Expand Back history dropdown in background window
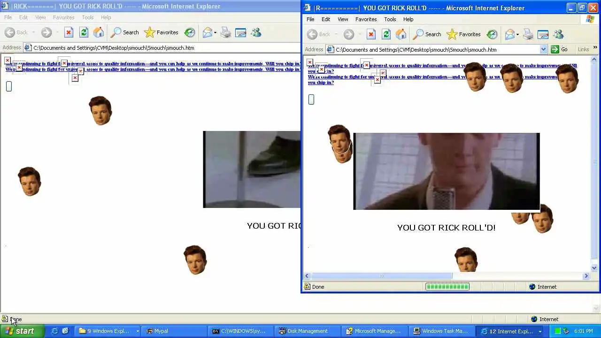This screenshot has width=601, height=338. coord(33,32)
